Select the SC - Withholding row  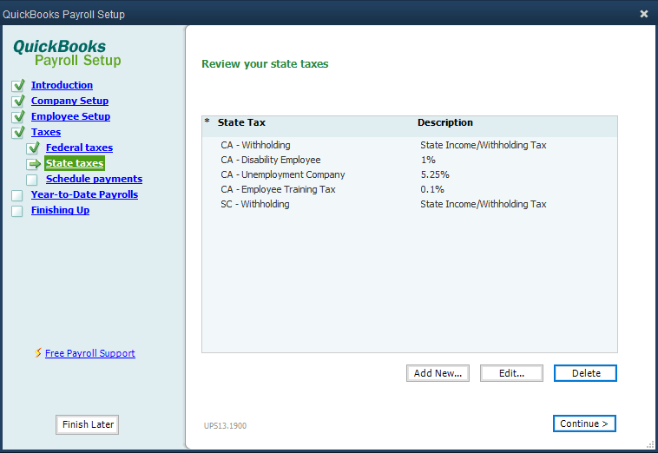tap(410, 204)
